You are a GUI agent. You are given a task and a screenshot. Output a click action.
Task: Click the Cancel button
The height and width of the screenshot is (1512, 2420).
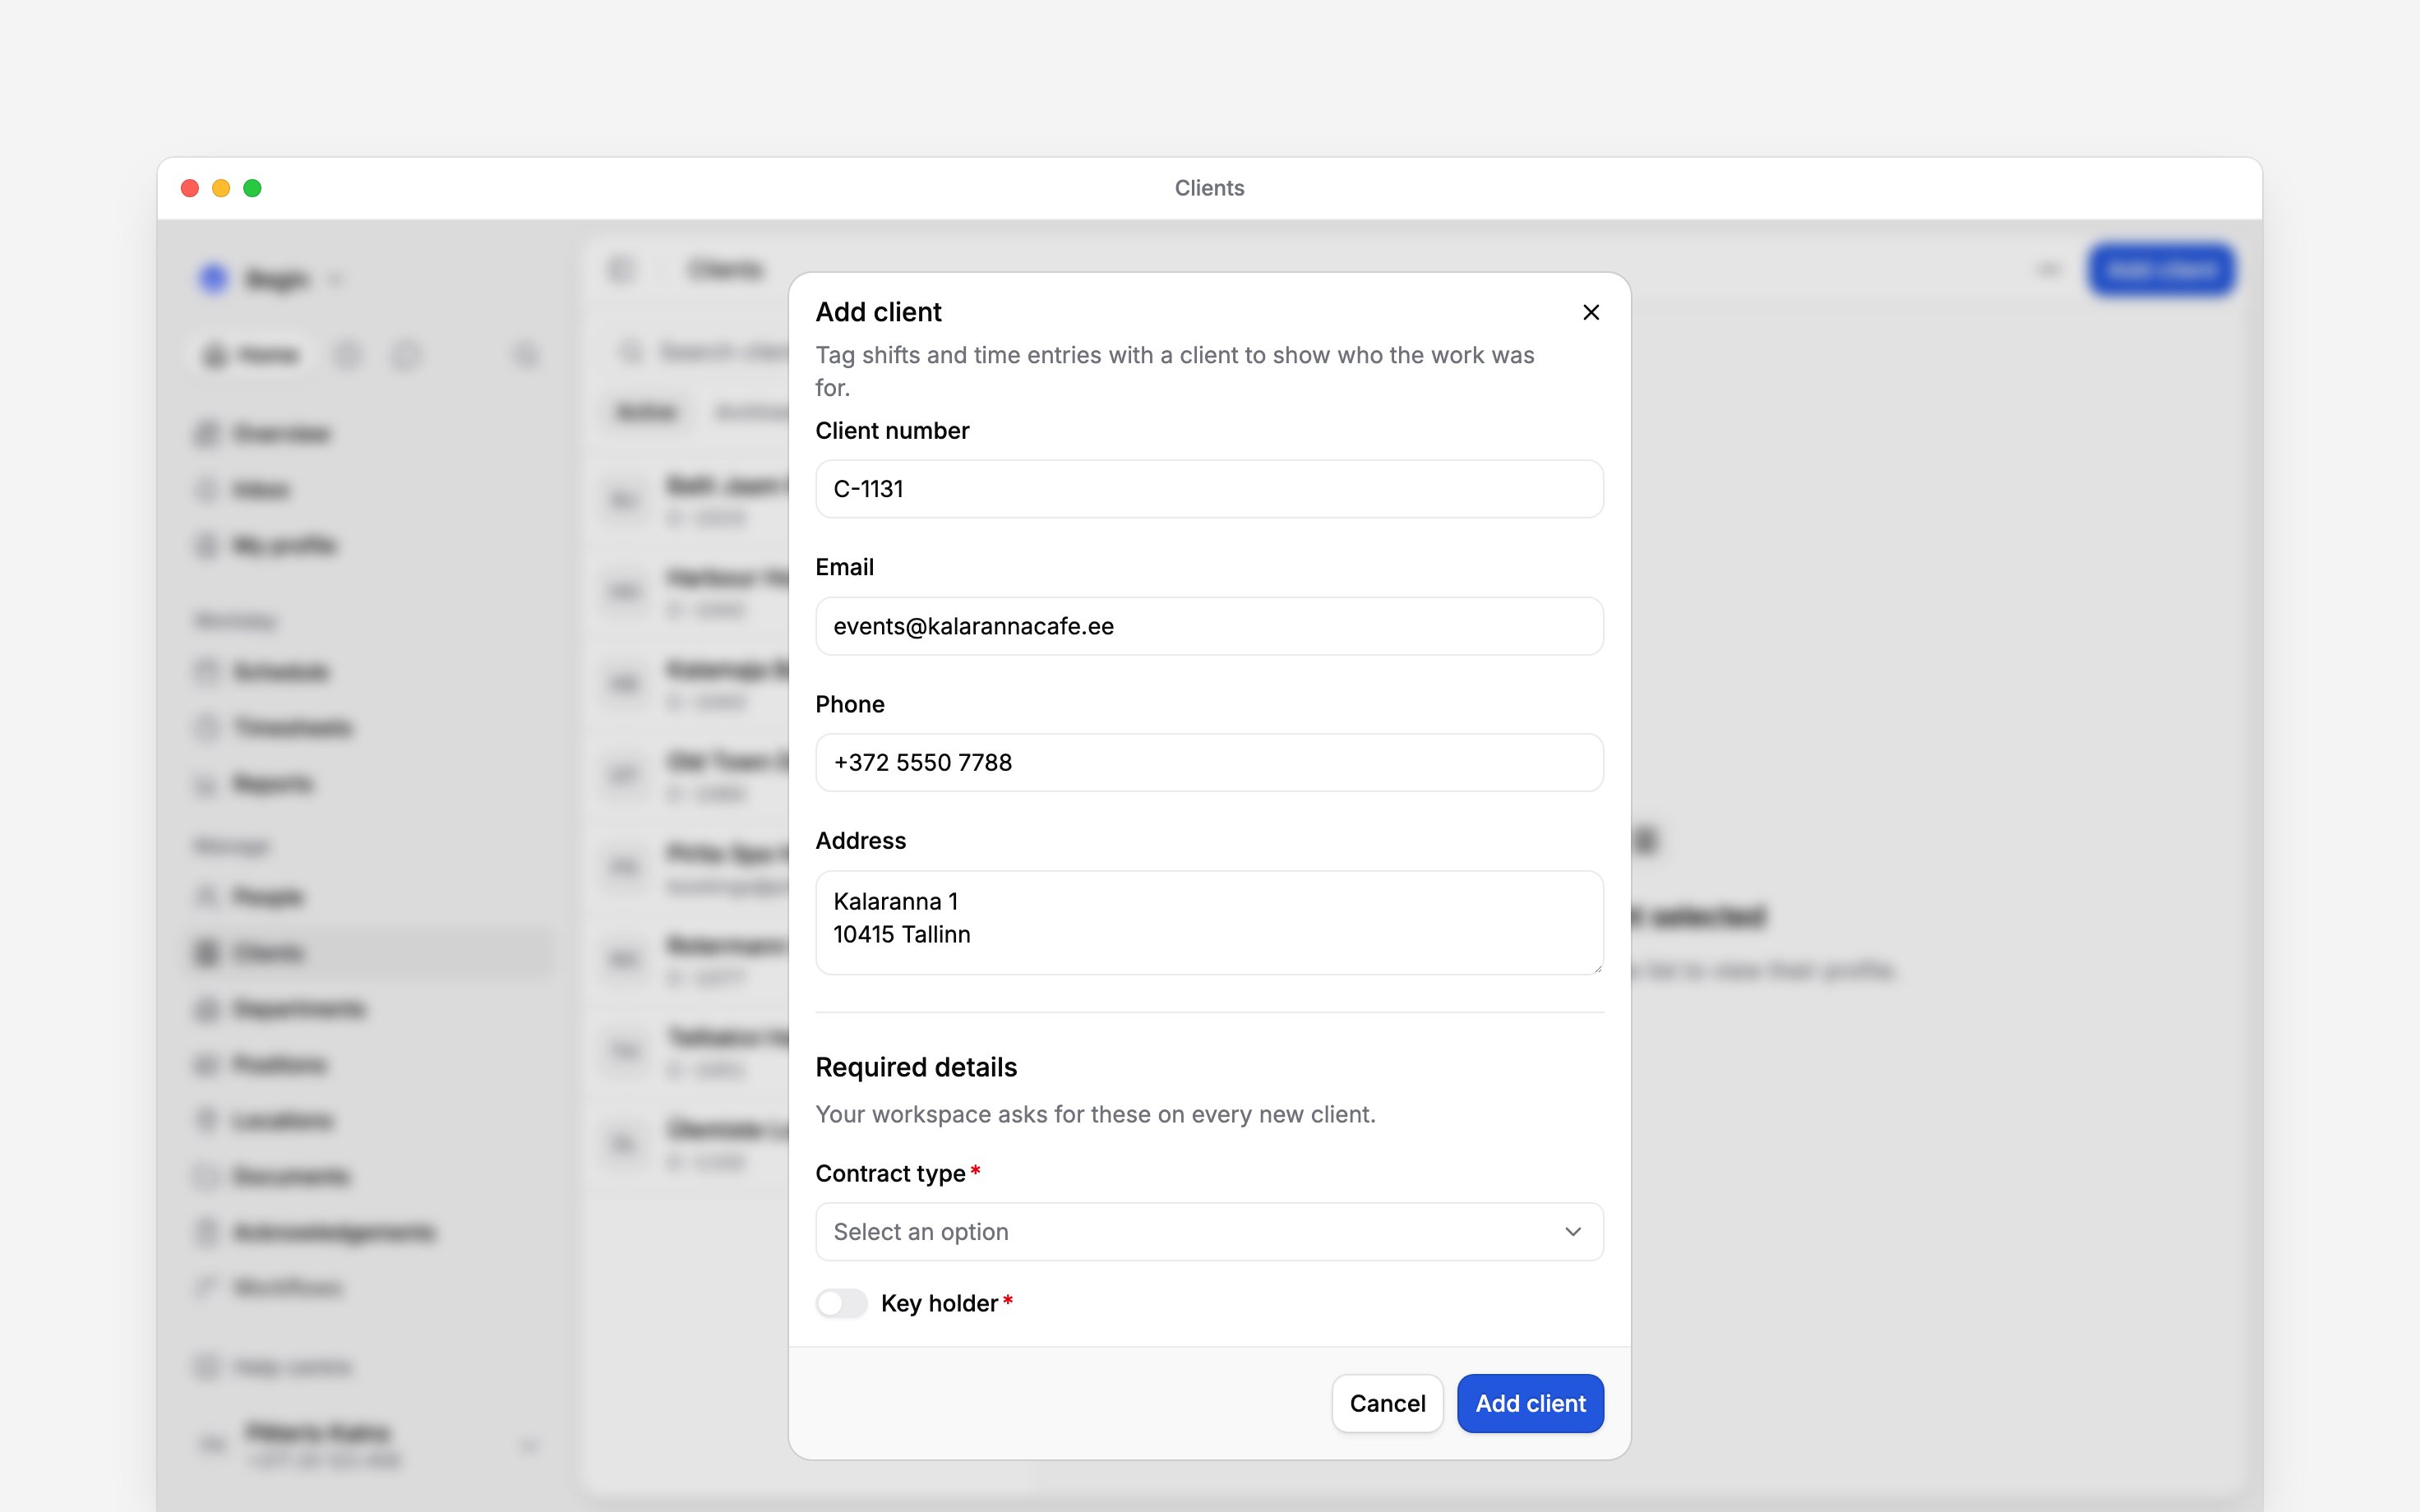point(1387,1403)
